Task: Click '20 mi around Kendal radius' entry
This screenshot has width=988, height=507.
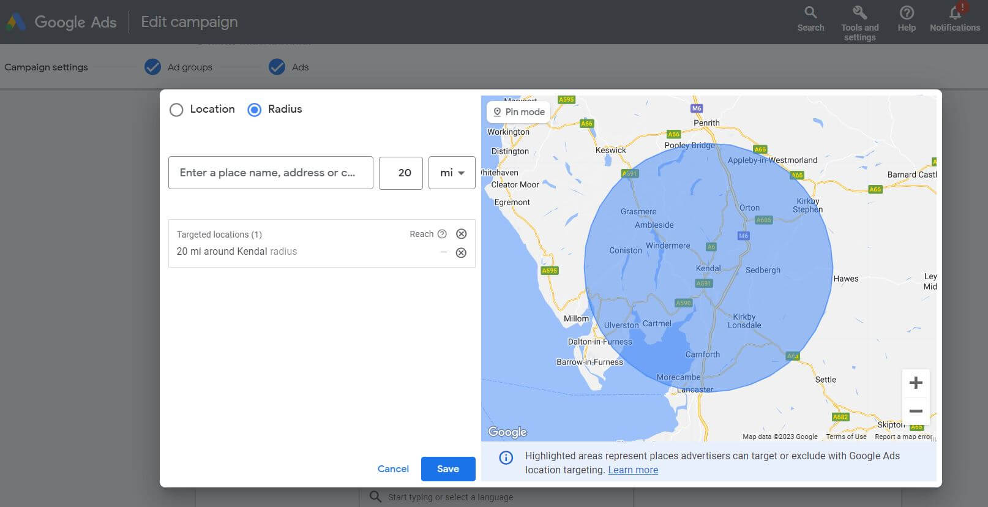Action: tap(237, 252)
